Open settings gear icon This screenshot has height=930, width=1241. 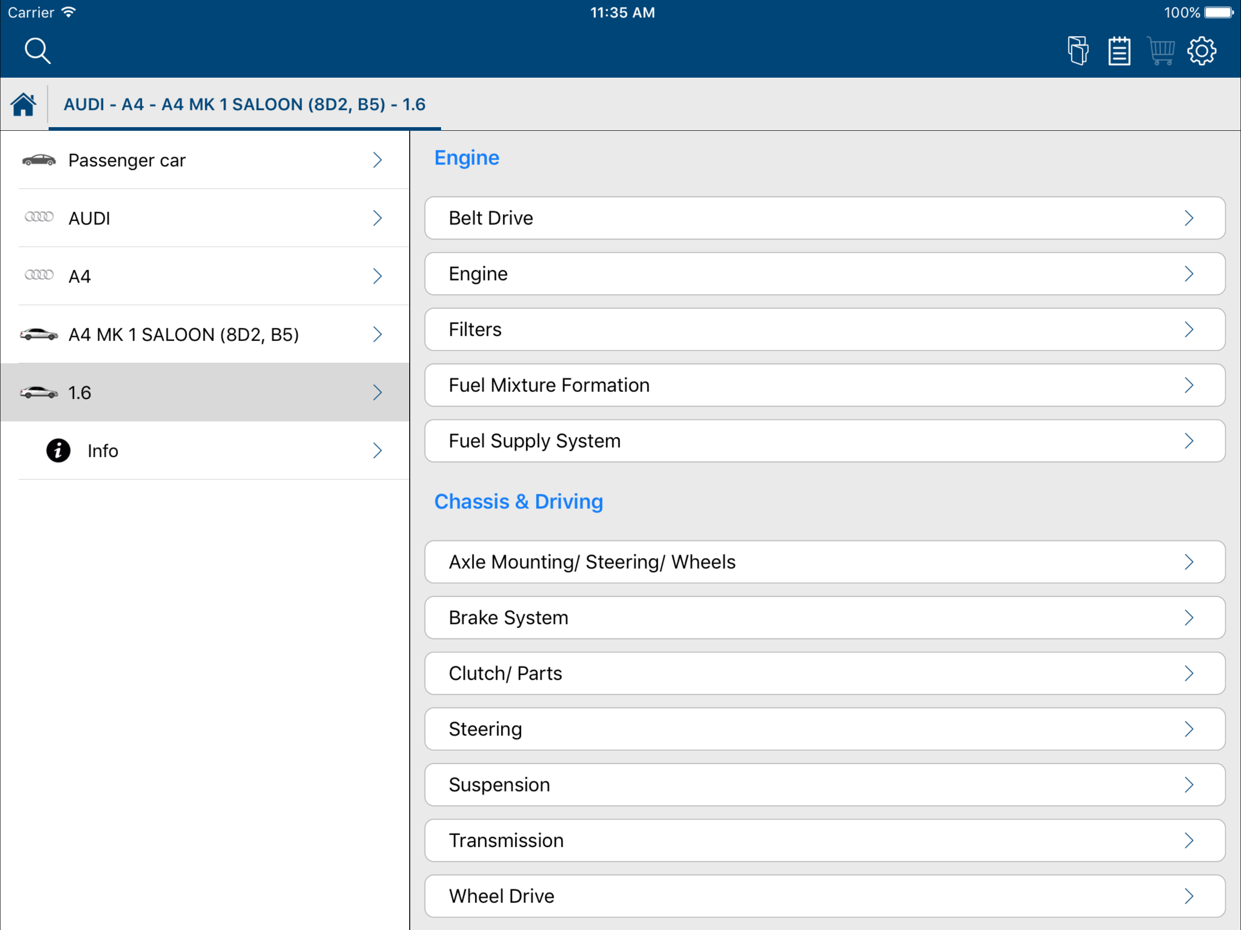1201,51
